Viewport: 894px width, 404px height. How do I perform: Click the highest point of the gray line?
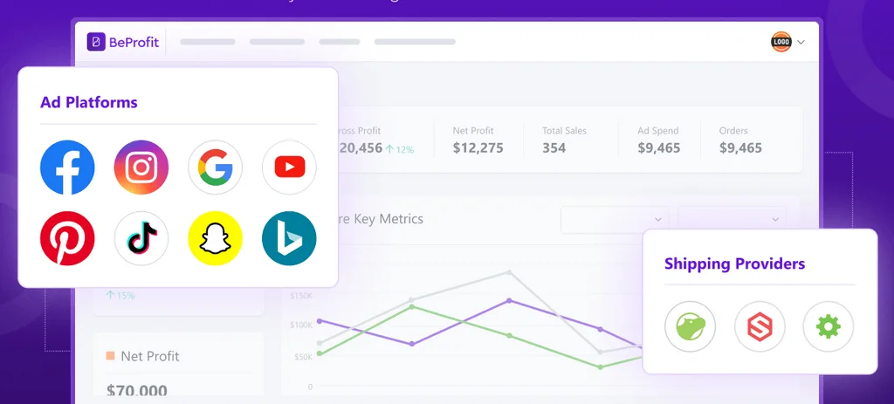[510, 272]
